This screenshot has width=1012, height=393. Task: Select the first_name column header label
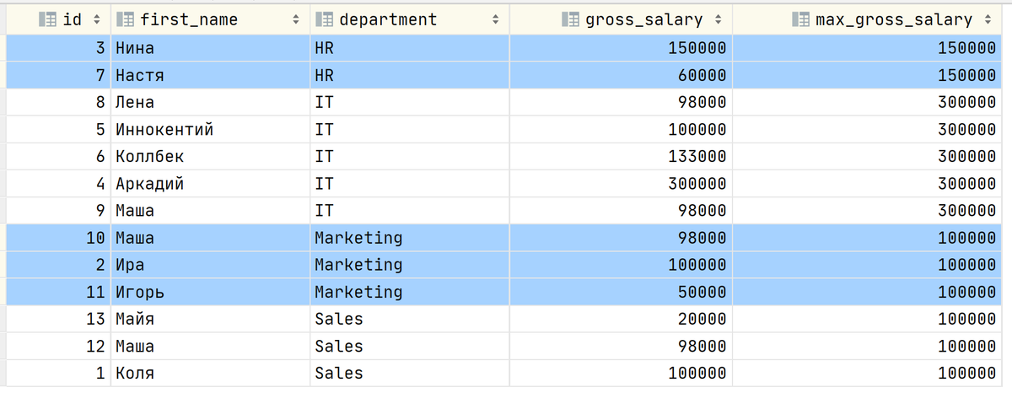(x=189, y=19)
